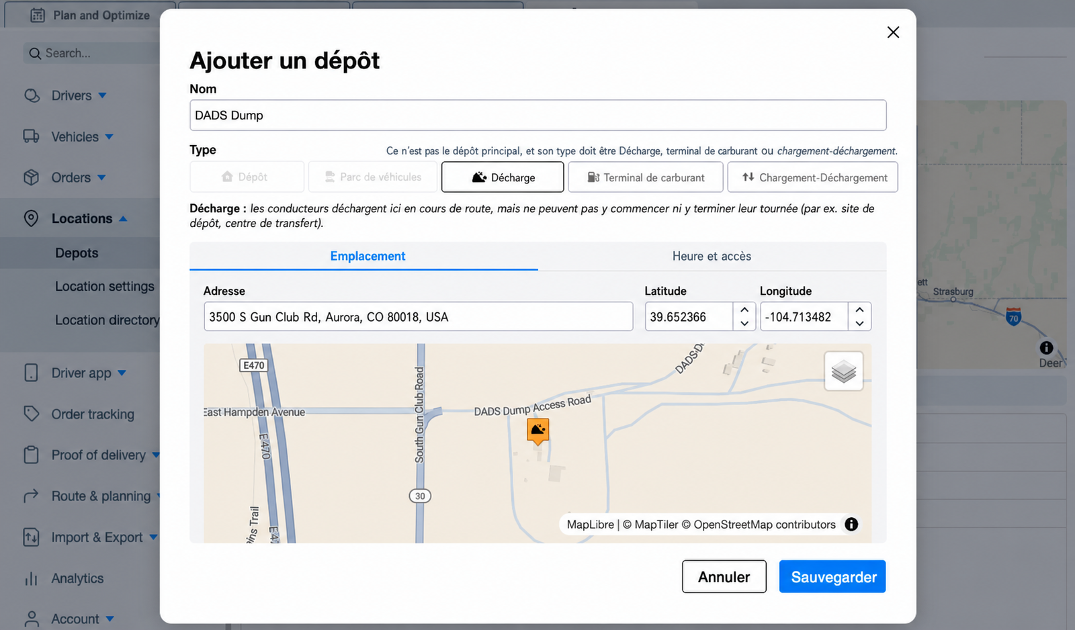
Task: Toggle map attribution info icon
Action: [x=851, y=525]
